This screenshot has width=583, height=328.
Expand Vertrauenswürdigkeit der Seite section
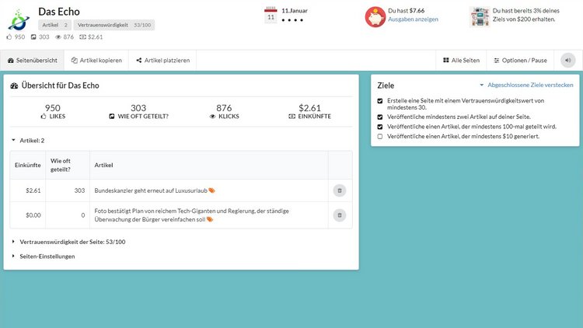pyautogui.click(x=68, y=242)
